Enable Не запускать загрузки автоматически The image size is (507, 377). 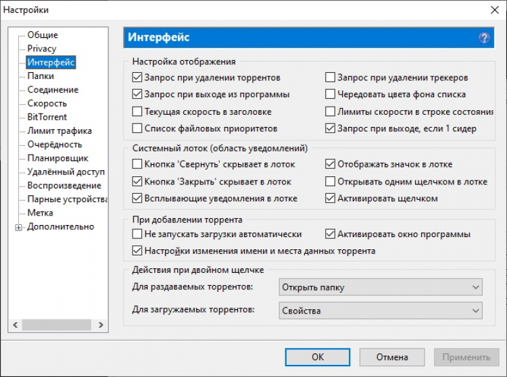[138, 234]
